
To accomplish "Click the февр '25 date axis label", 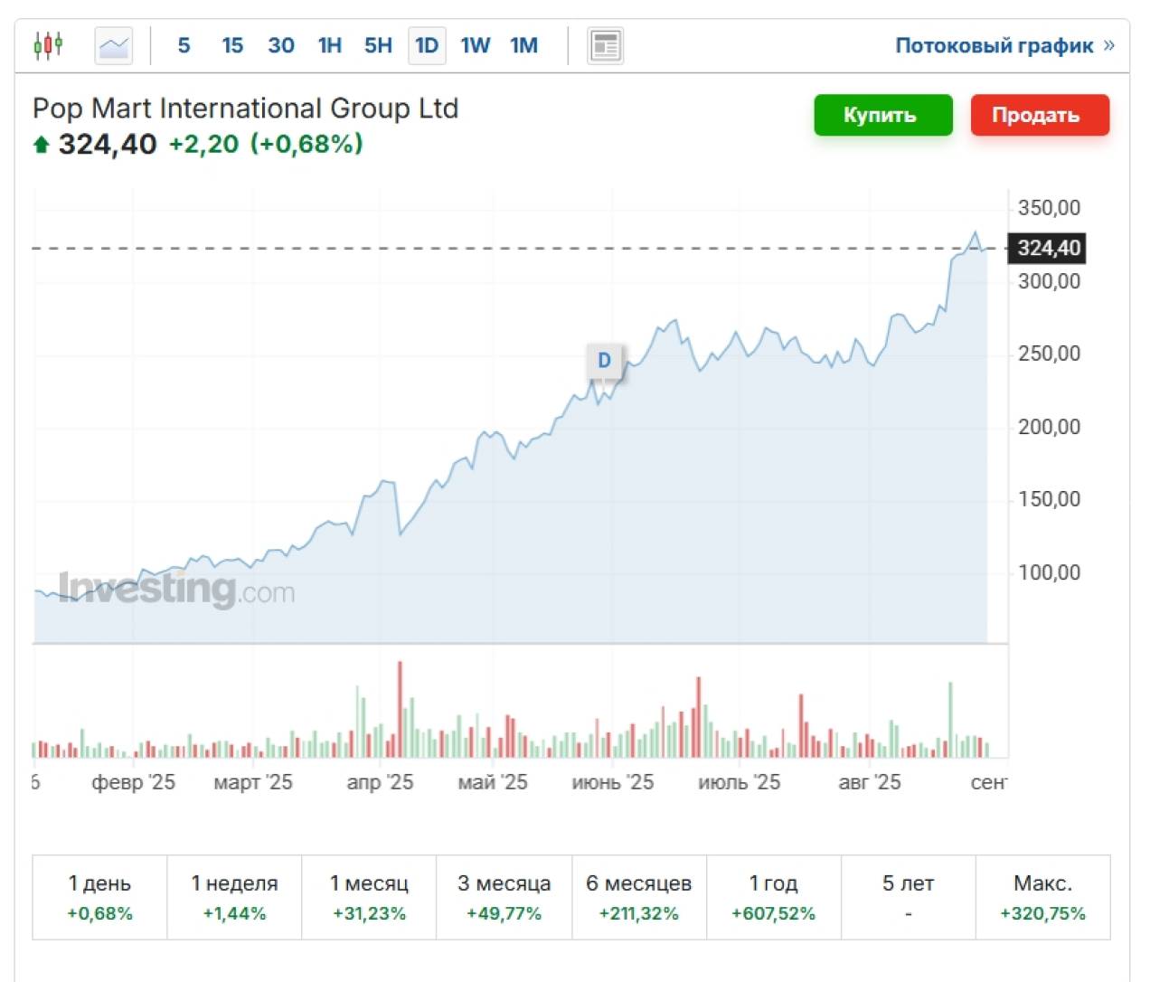I will click(x=133, y=782).
